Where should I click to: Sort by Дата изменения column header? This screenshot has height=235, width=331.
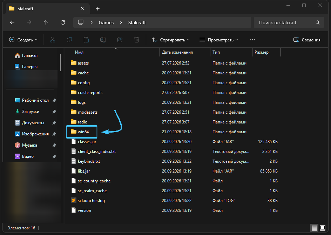click(x=177, y=52)
